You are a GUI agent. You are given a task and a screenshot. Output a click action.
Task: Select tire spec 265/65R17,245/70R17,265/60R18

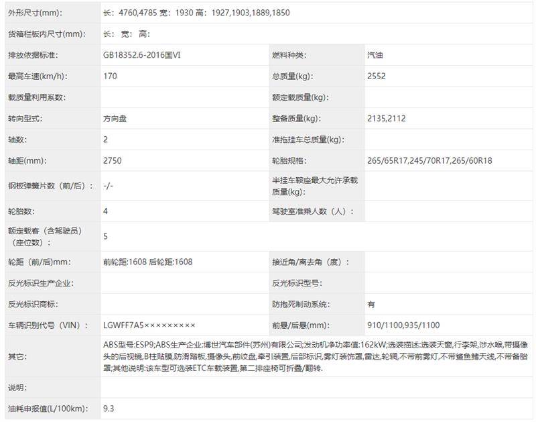[x=429, y=161]
